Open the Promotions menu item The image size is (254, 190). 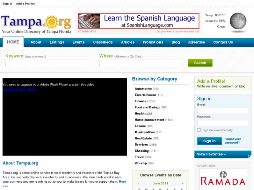click(153, 42)
